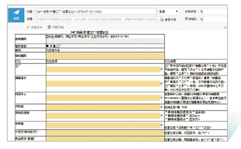Click the 安全库存(数量) yellow input field
Screen dimensions: 241x149
click(x=105, y=139)
